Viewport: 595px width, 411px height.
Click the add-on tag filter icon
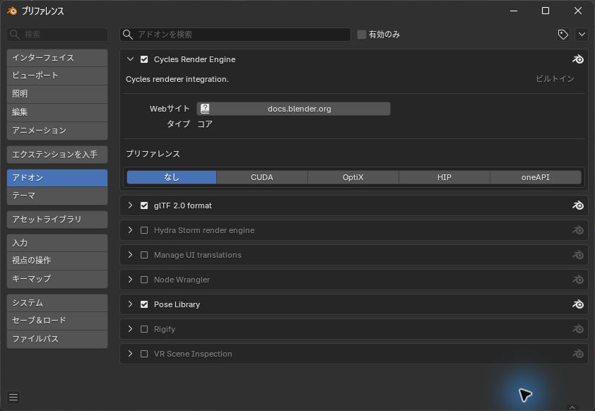tap(562, 35)
